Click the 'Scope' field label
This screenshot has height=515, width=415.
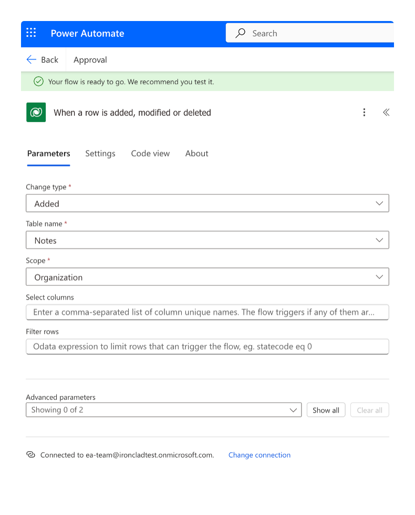pyautogui.click(x=36, y=261)
